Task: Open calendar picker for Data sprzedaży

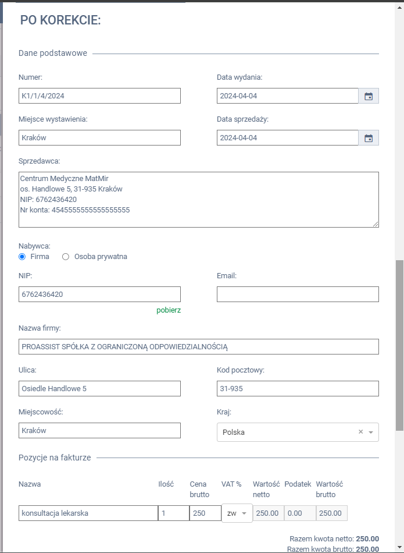Action: pyautogui.click(x=369, y=138)
